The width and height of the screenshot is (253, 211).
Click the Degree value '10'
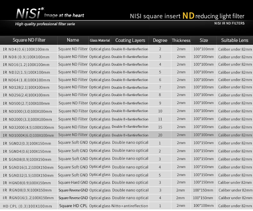160,111
